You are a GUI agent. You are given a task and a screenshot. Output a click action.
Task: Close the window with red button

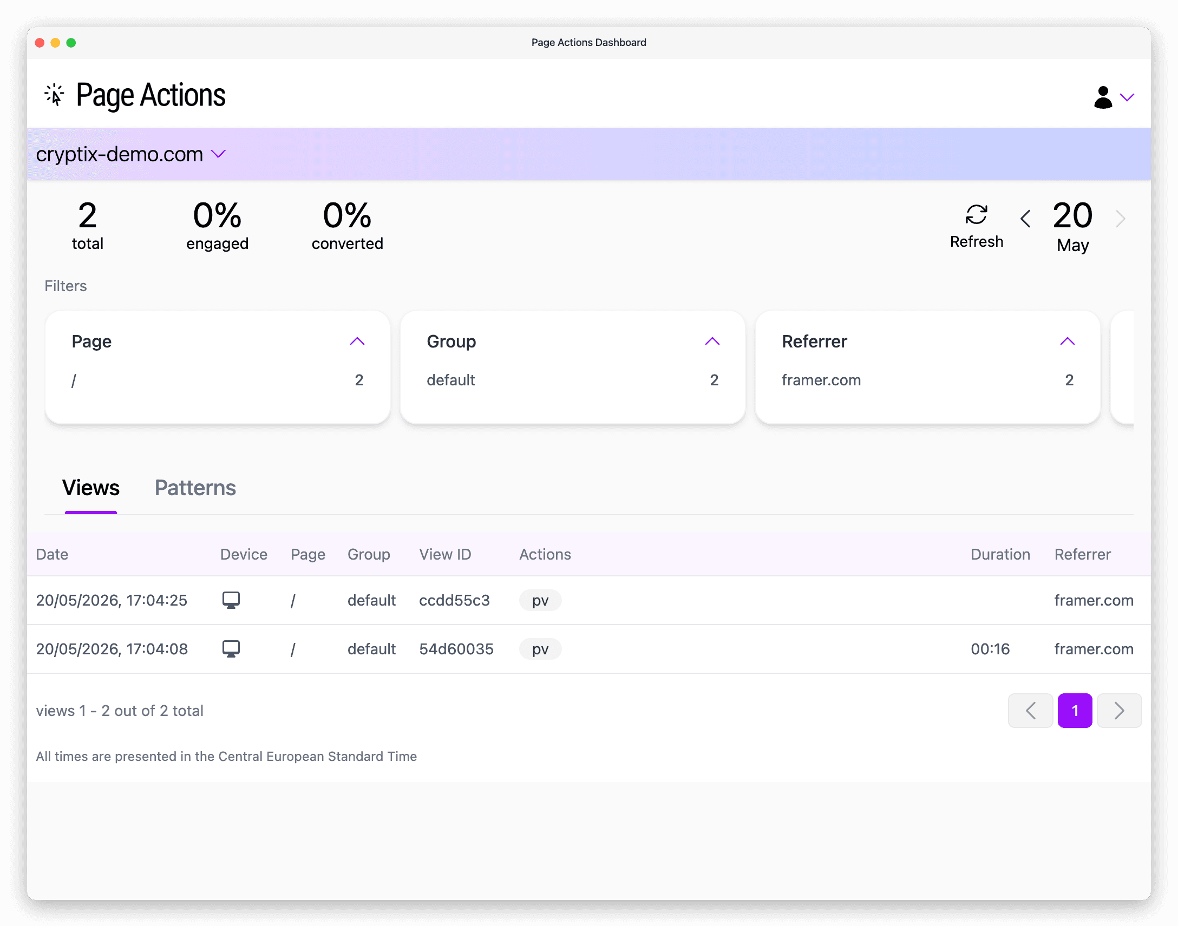[40, 42]
